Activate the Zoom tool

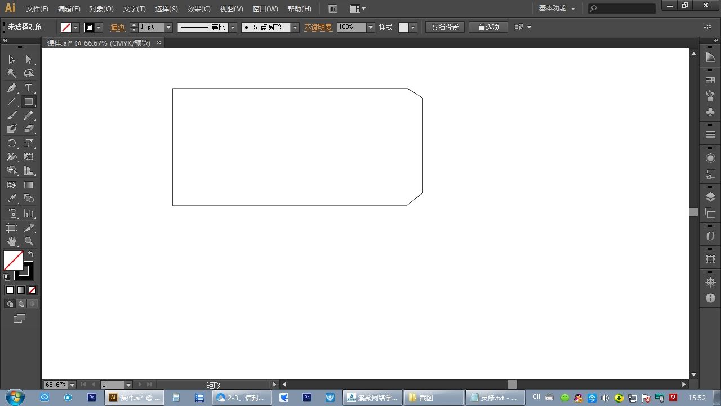(29, 241)
